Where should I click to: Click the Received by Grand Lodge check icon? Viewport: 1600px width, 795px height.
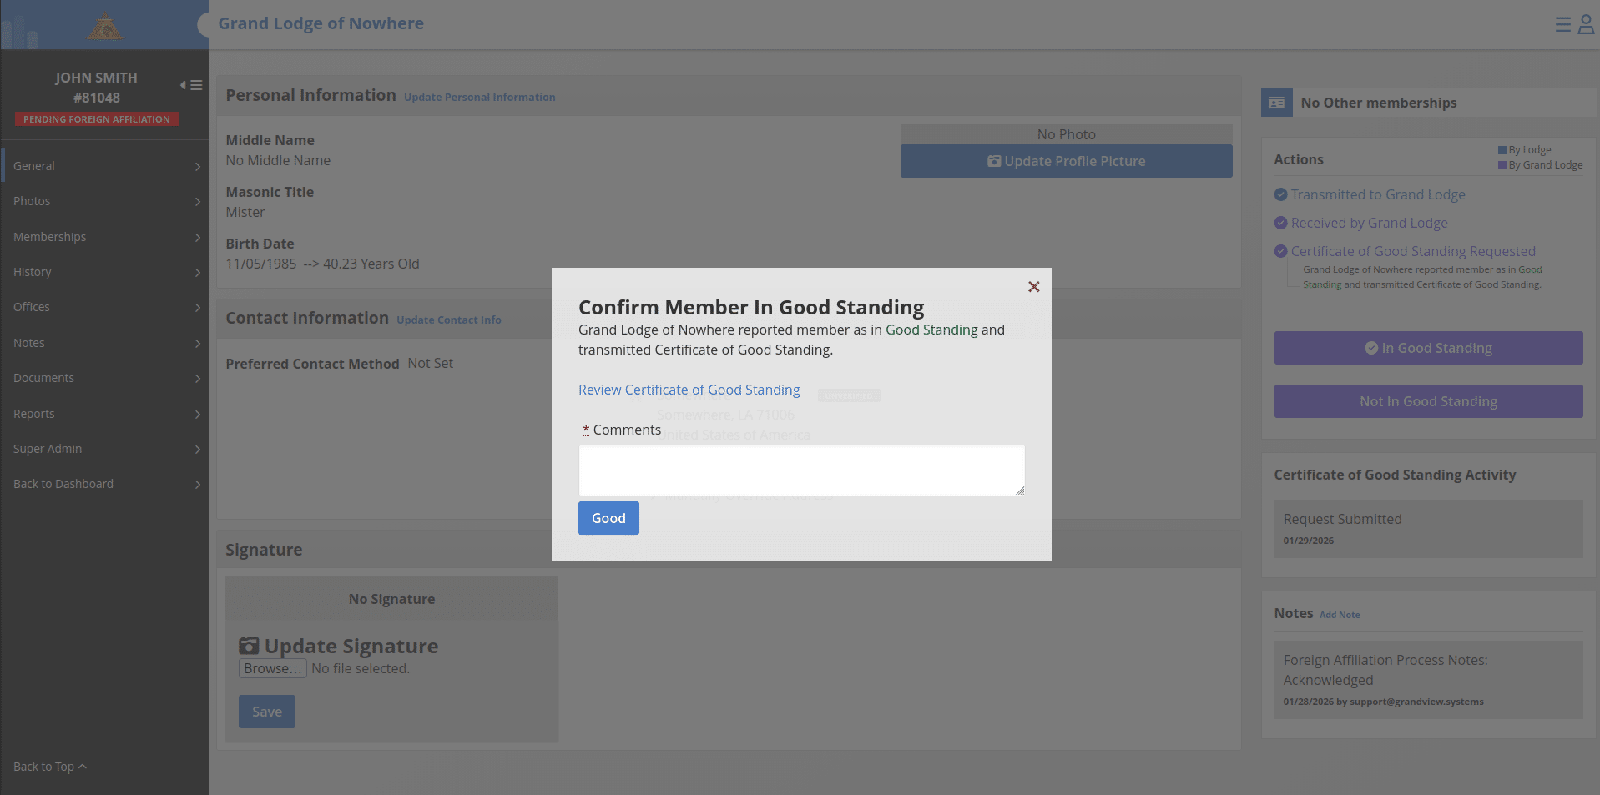coord(1280,223)
